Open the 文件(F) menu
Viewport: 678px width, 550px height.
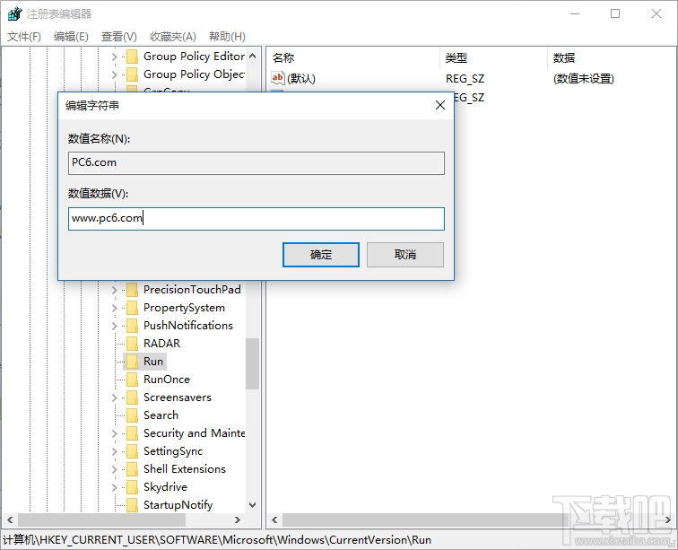(24, 37)
